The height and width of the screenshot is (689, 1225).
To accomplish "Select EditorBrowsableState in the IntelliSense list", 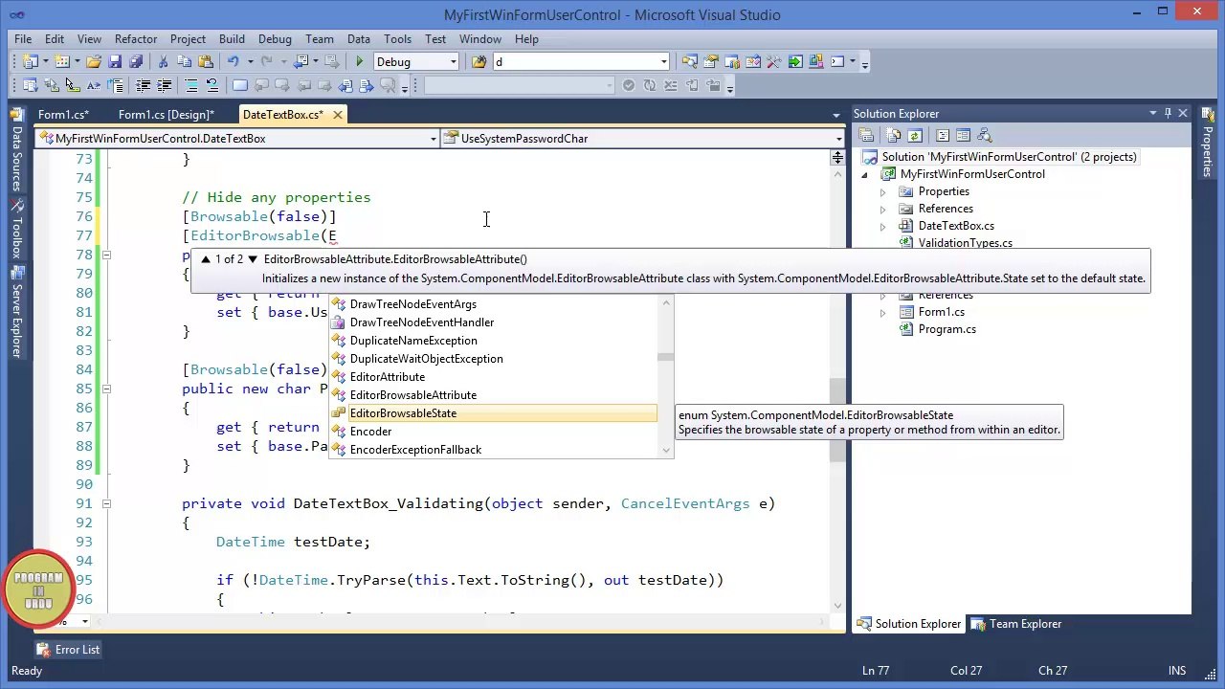I will coord(494,413).
